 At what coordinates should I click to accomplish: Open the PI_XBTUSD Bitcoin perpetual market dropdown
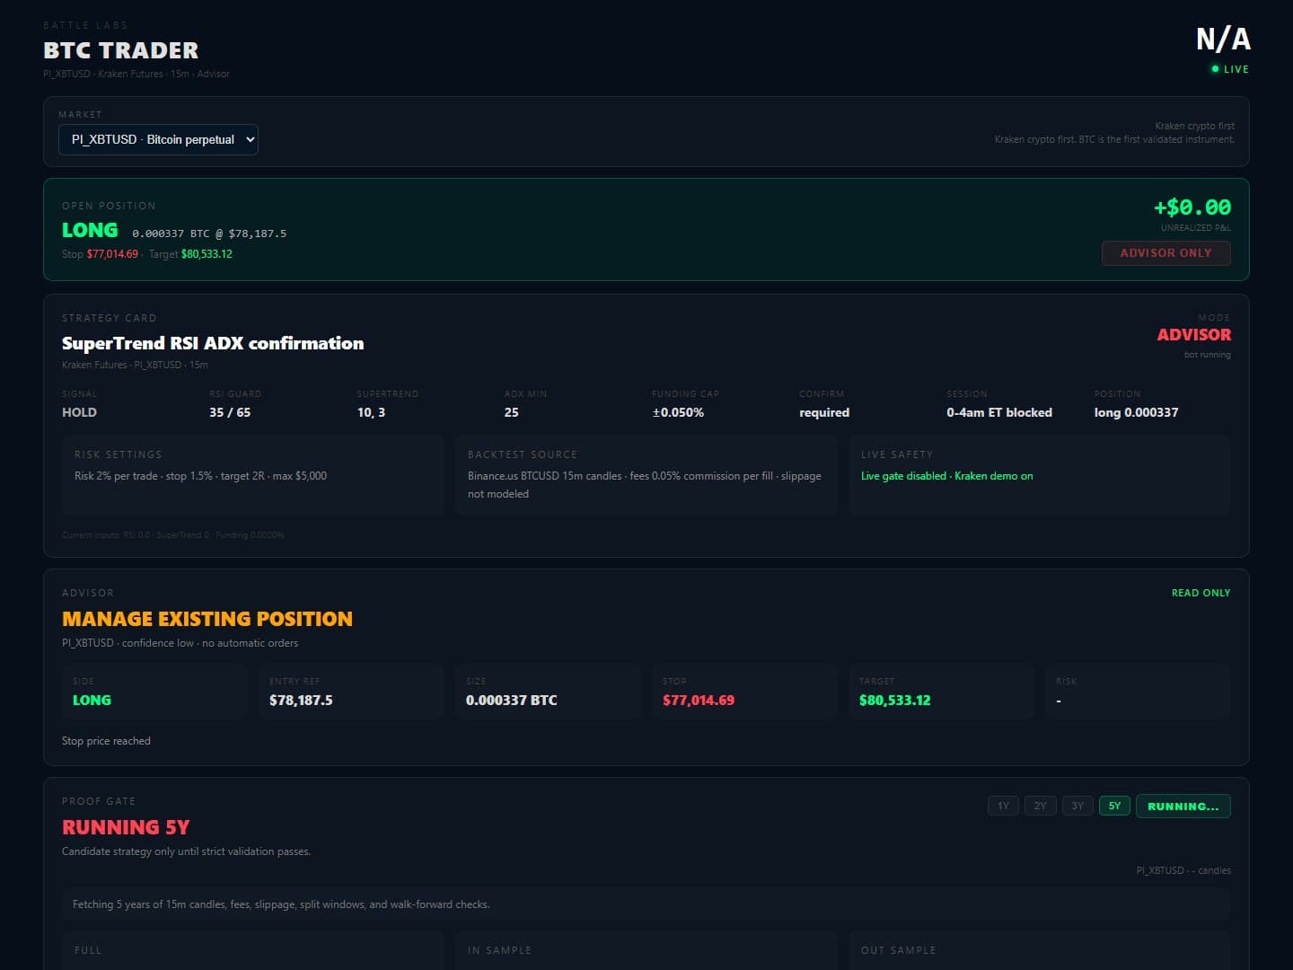click(x=158, y=139)
